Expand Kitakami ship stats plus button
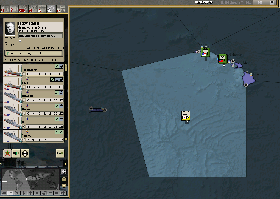Screen dimensions: 280x199 [24, 100]
